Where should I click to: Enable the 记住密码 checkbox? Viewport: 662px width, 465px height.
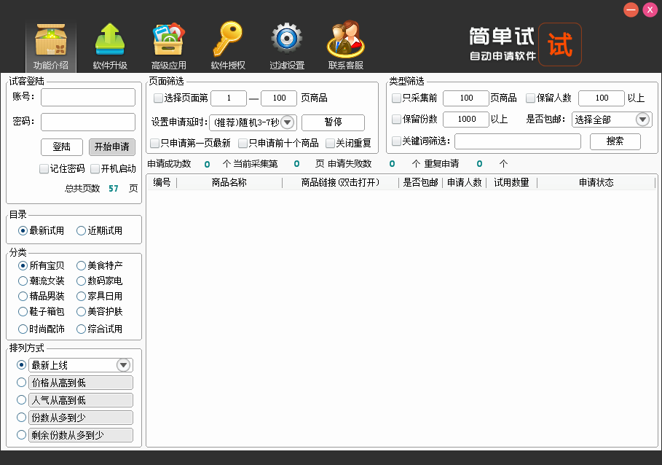pos(44,169)
